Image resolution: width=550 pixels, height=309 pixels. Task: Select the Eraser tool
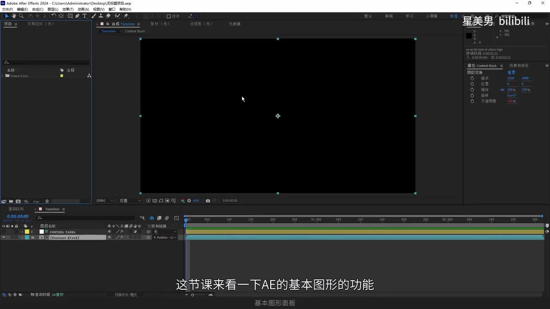[108, 16]
